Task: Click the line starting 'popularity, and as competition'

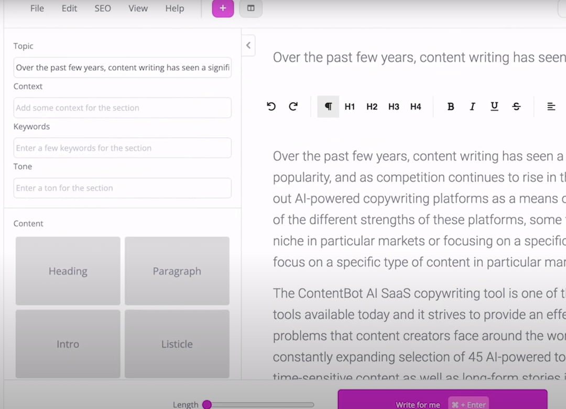Action: [x=419, y=177]
